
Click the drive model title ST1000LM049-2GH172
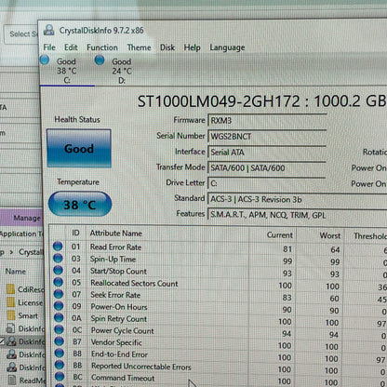pyautogui.click(x=219, y=101)
